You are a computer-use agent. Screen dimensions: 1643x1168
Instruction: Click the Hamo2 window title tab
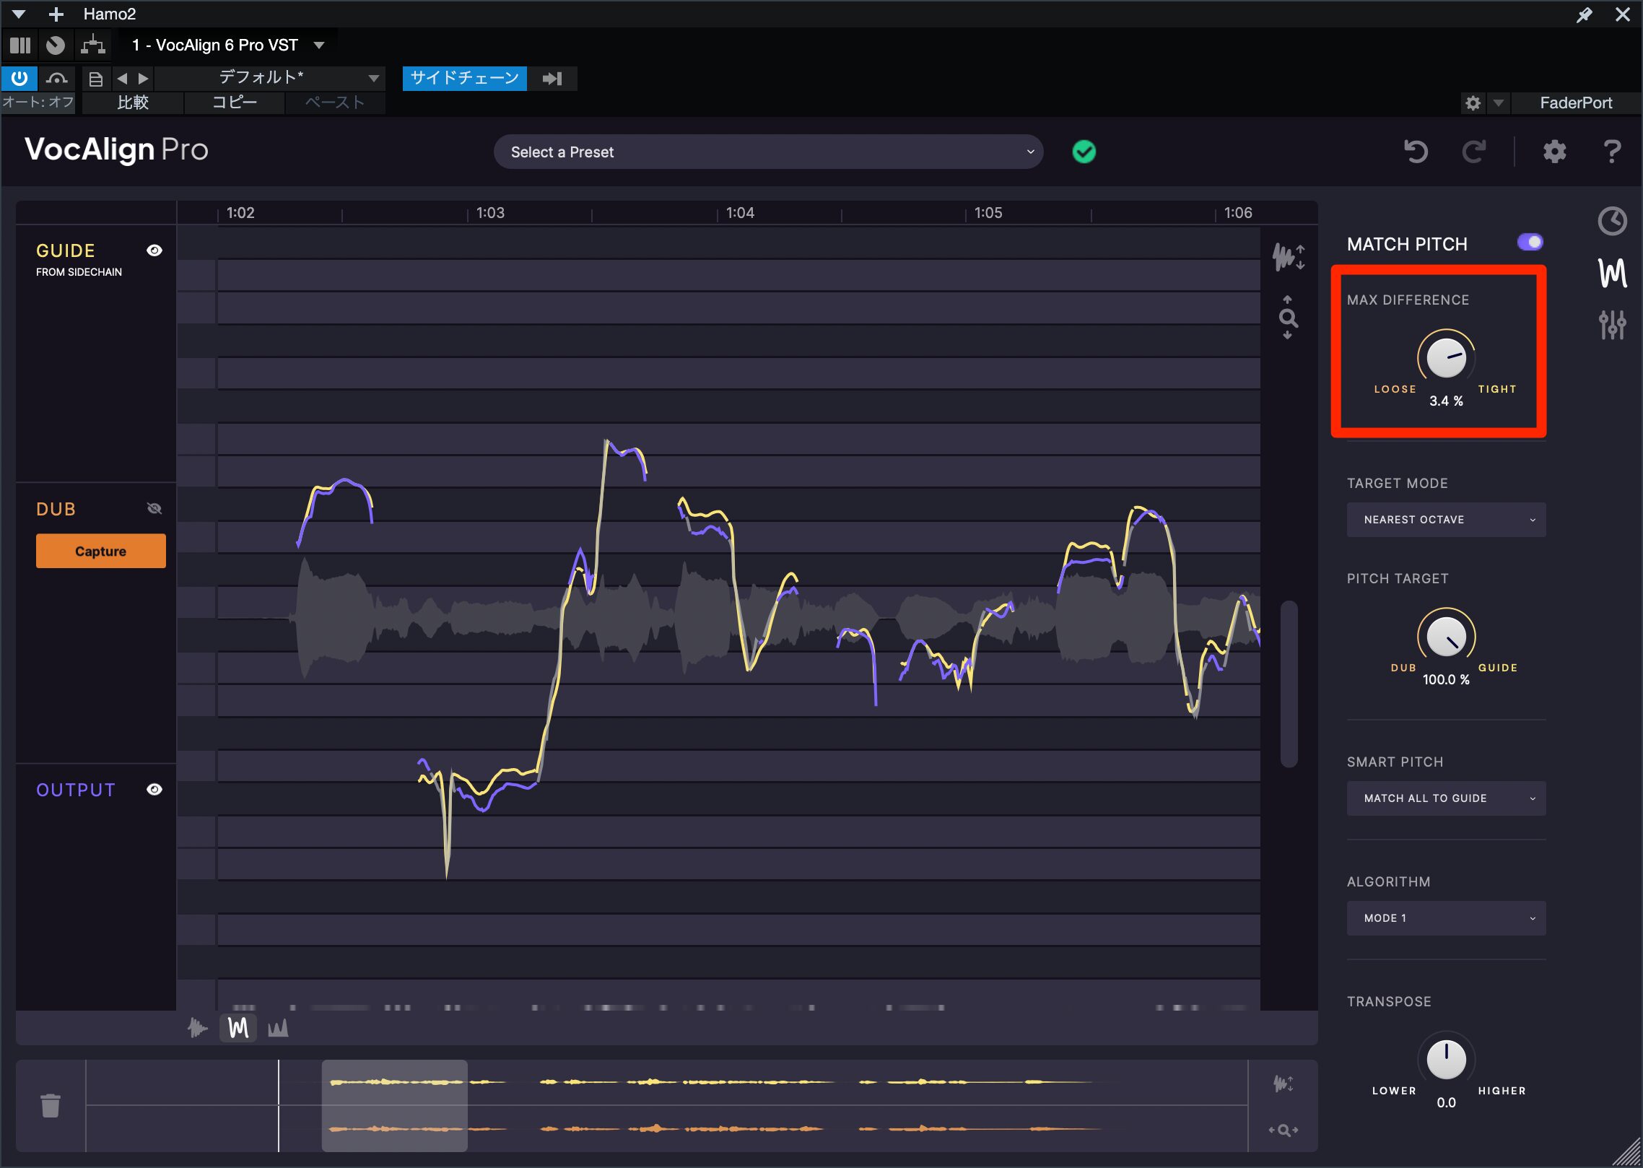[x=109, y=14]
